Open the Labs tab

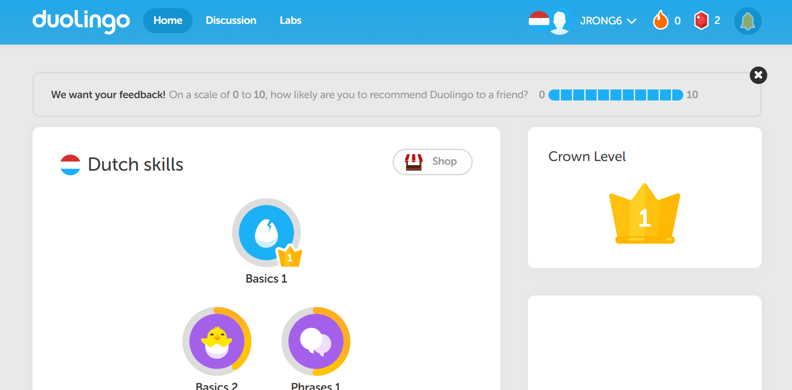pyautogui.click(x=291, y=21)
